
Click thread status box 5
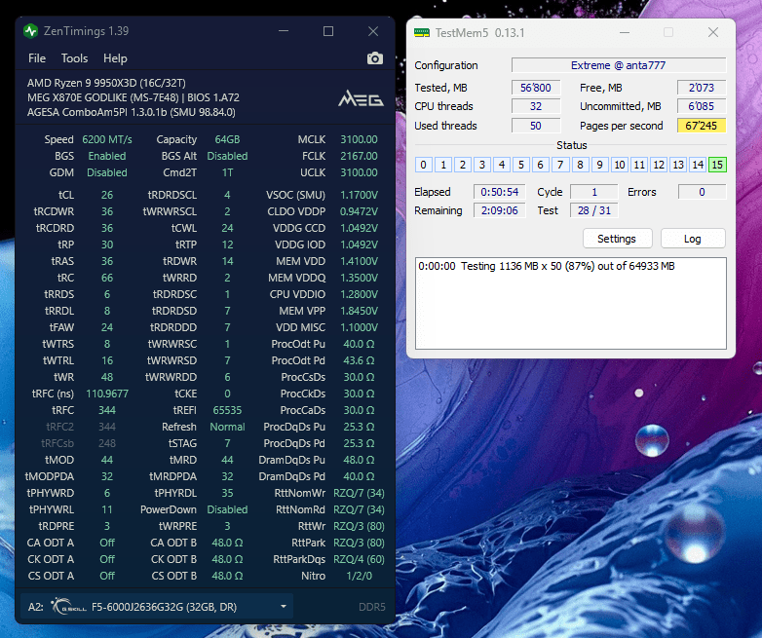pyautogui.click(x=521, y=165)
